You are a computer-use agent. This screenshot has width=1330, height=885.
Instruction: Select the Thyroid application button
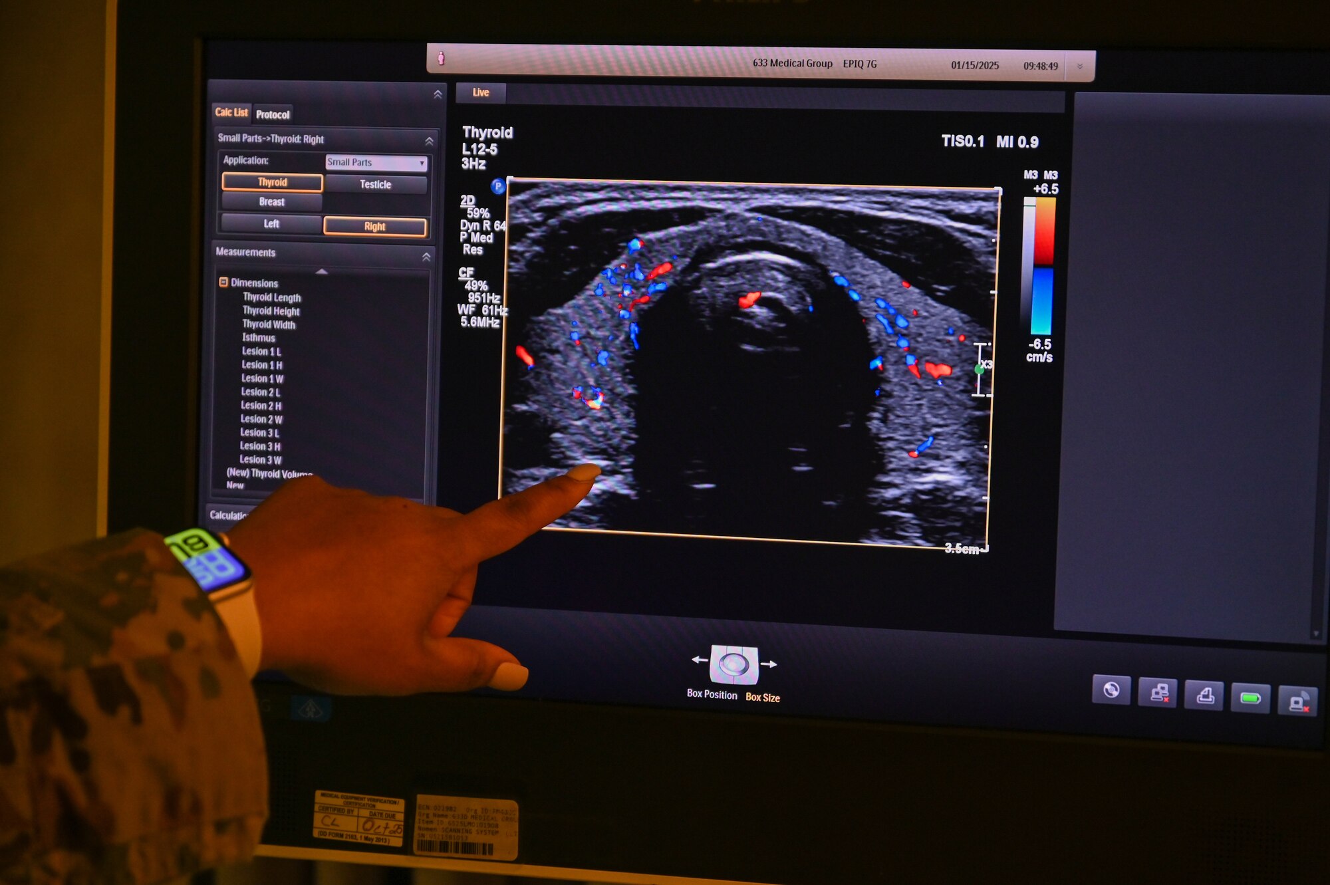pyautogui.click(x=273, y=182)
